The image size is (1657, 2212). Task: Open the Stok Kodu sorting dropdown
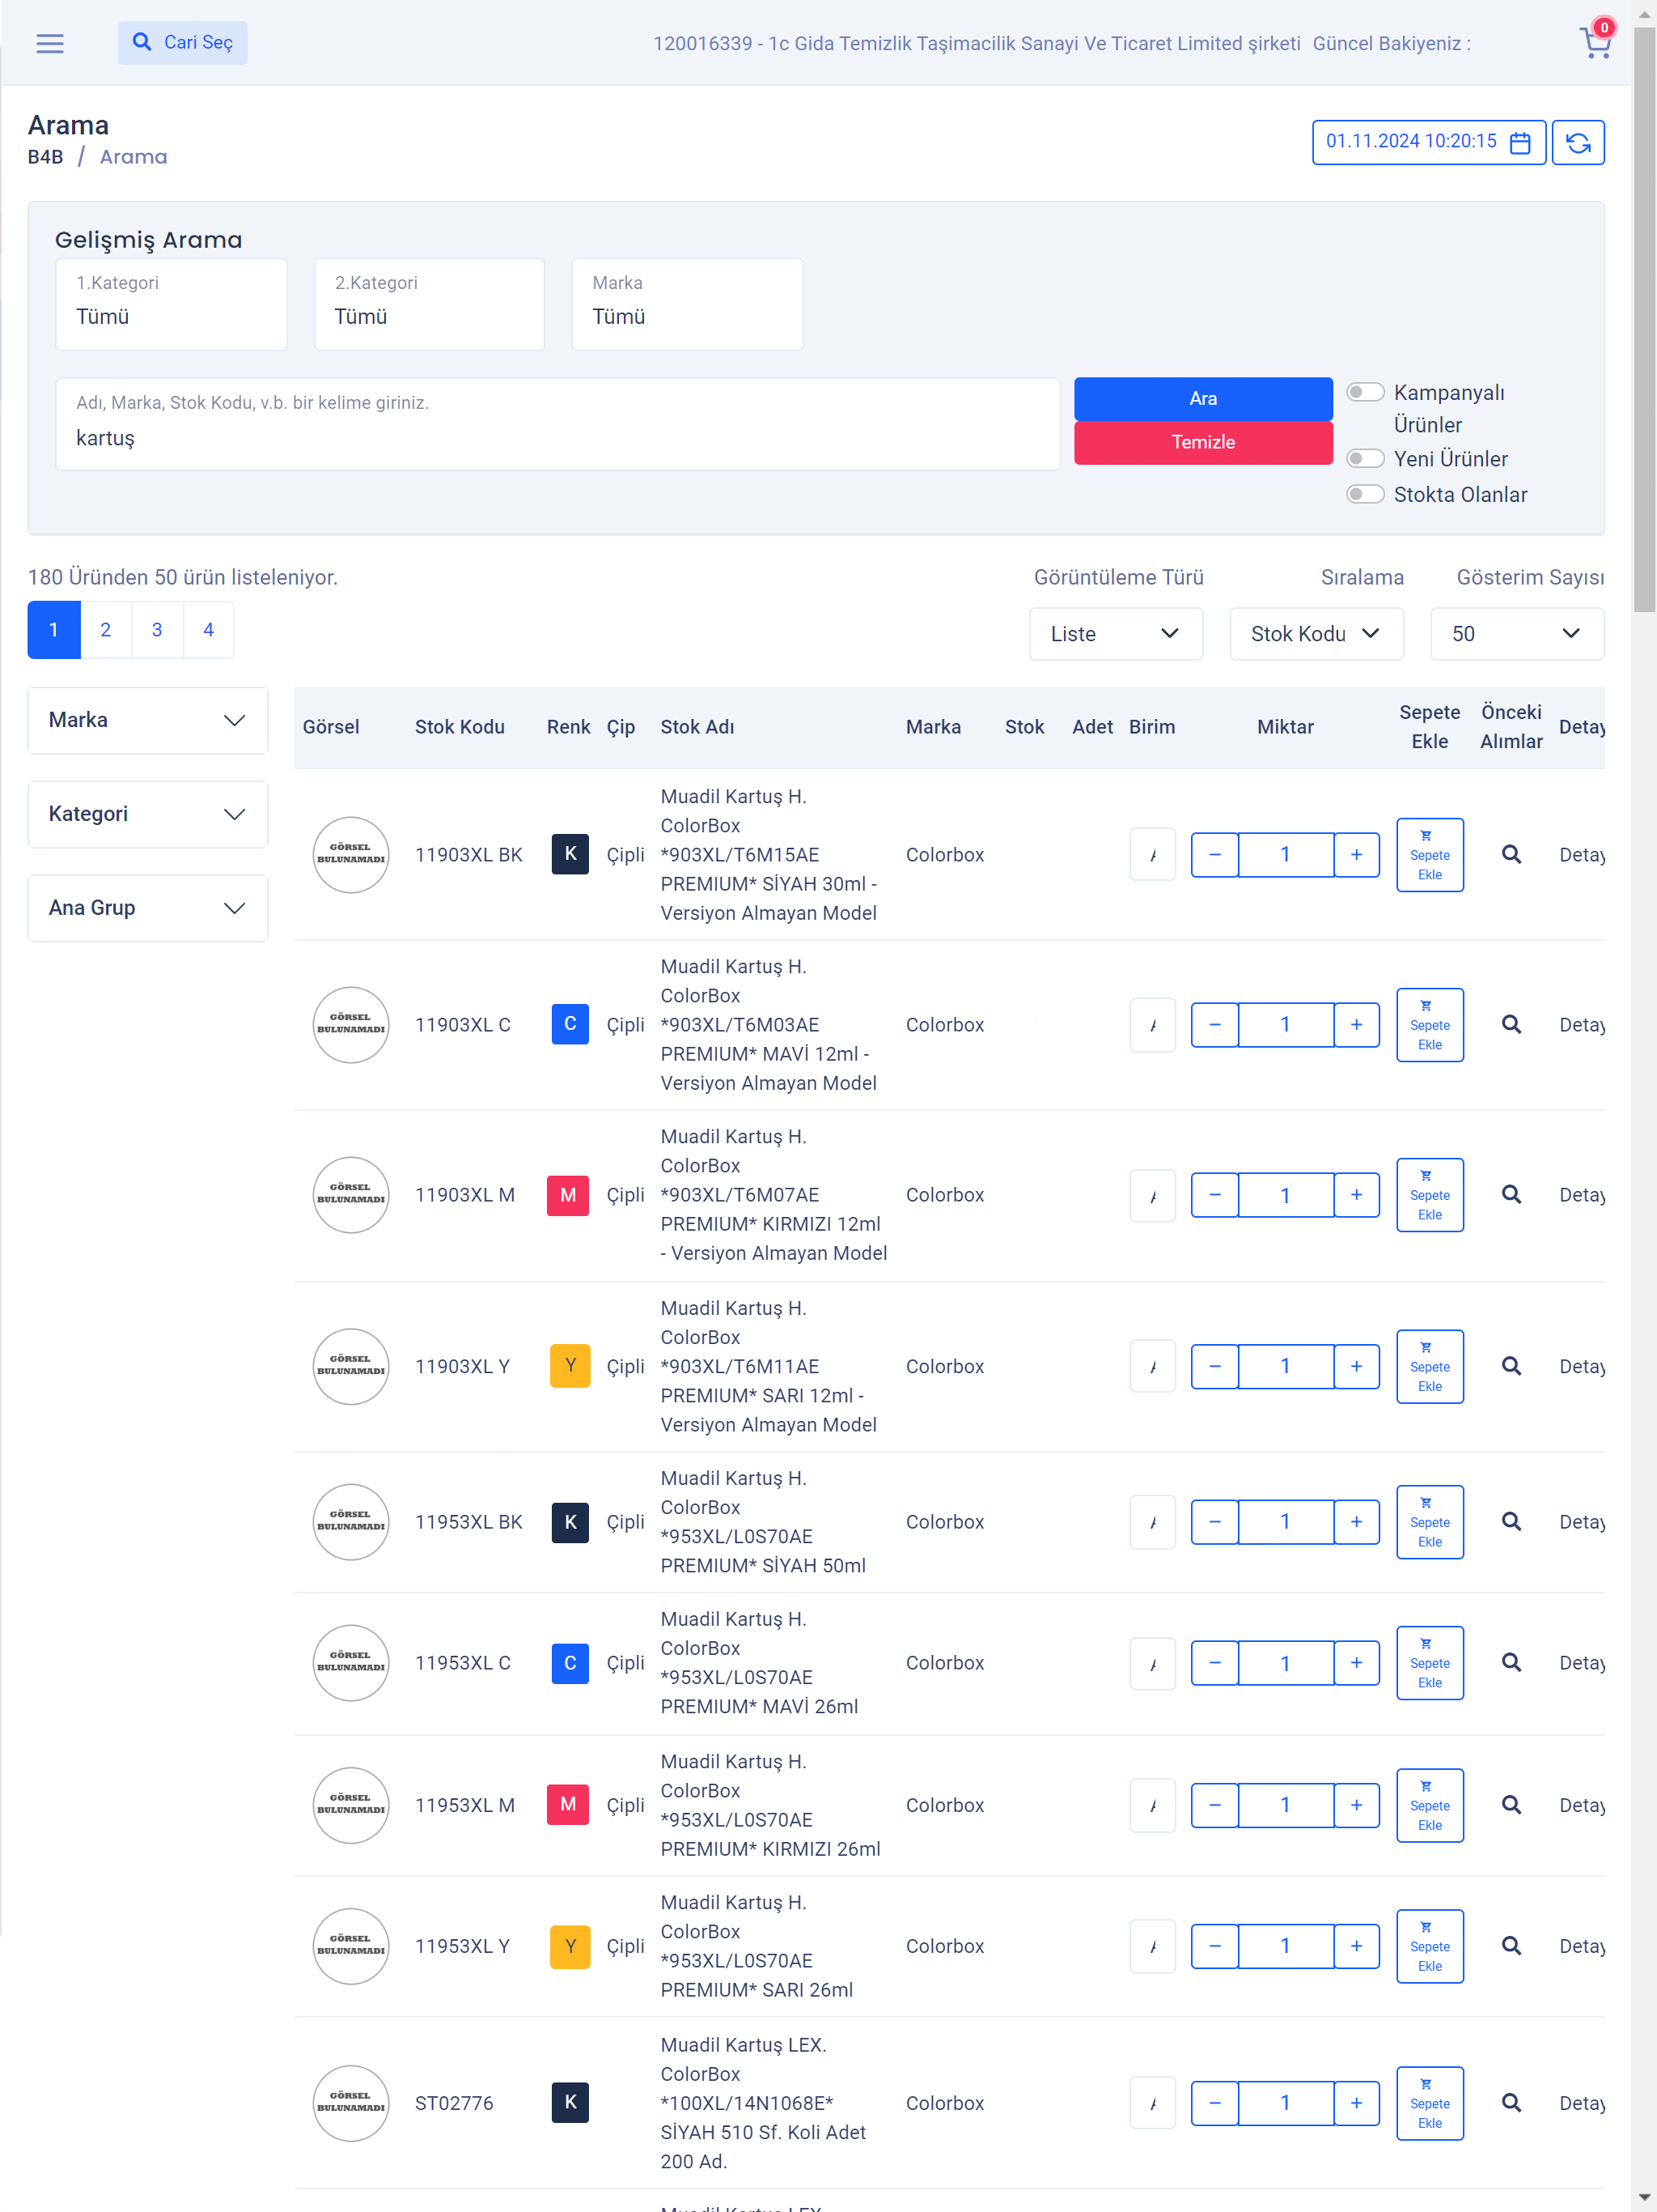[x=1316, y=633]
